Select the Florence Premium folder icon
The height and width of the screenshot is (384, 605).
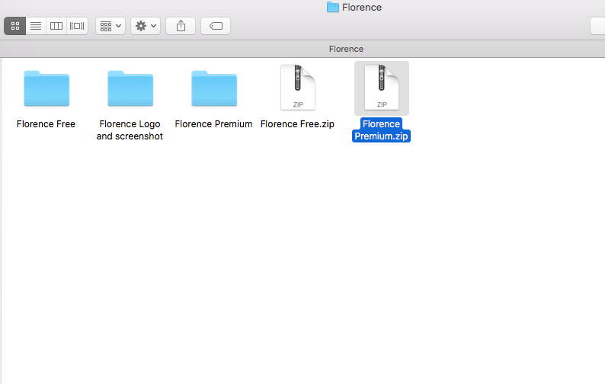pos(214,88)
